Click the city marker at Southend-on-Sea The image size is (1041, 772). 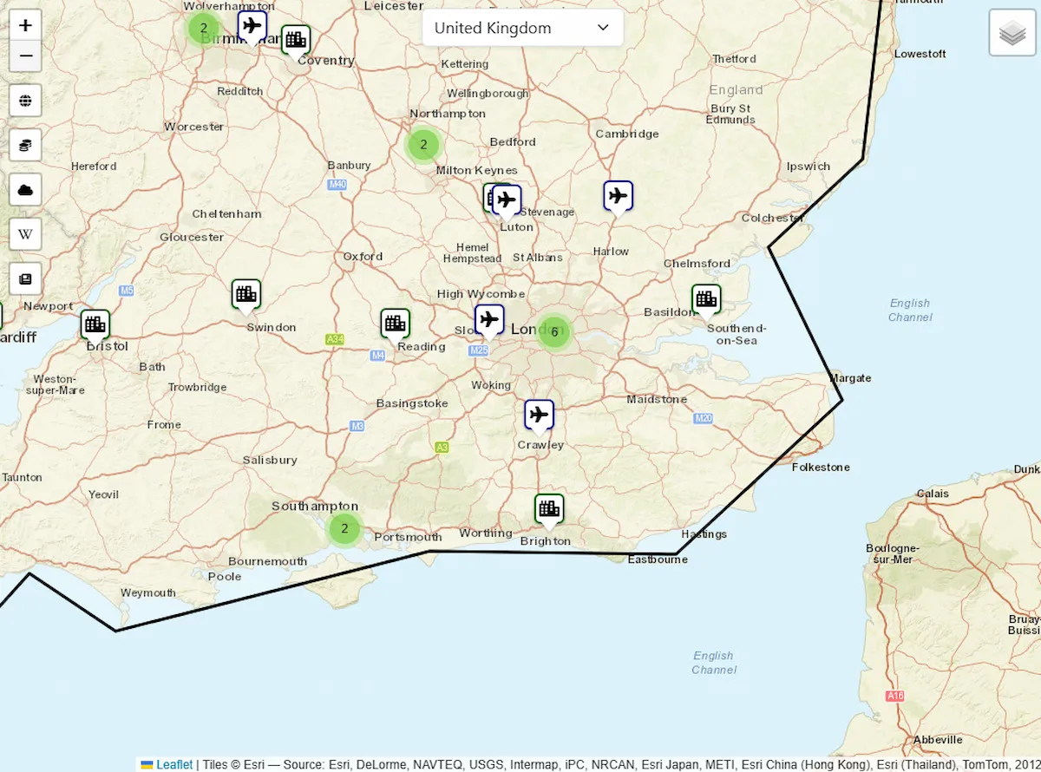point(706,299)
